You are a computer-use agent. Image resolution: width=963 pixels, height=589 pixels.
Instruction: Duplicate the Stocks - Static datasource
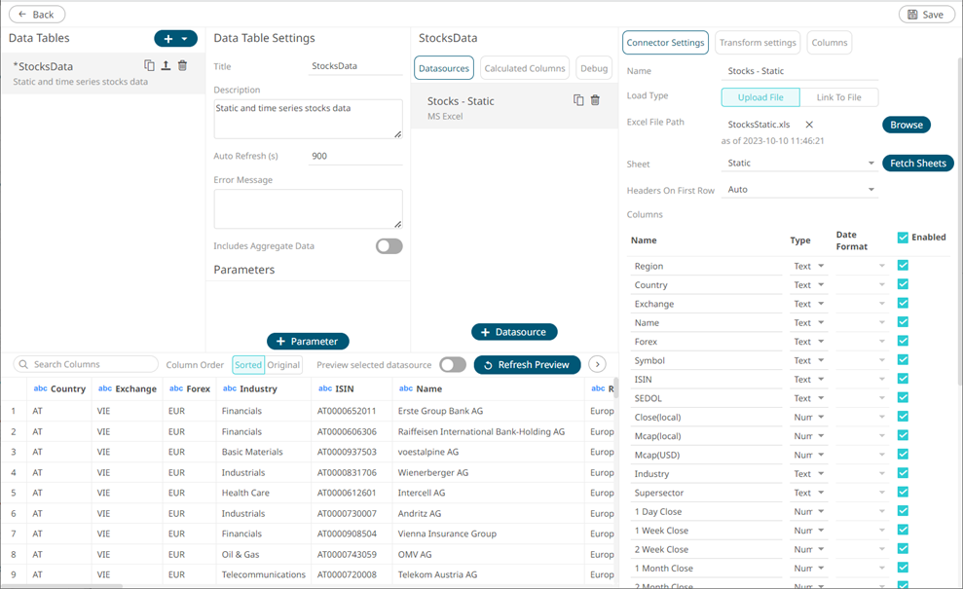click(578, 100)
